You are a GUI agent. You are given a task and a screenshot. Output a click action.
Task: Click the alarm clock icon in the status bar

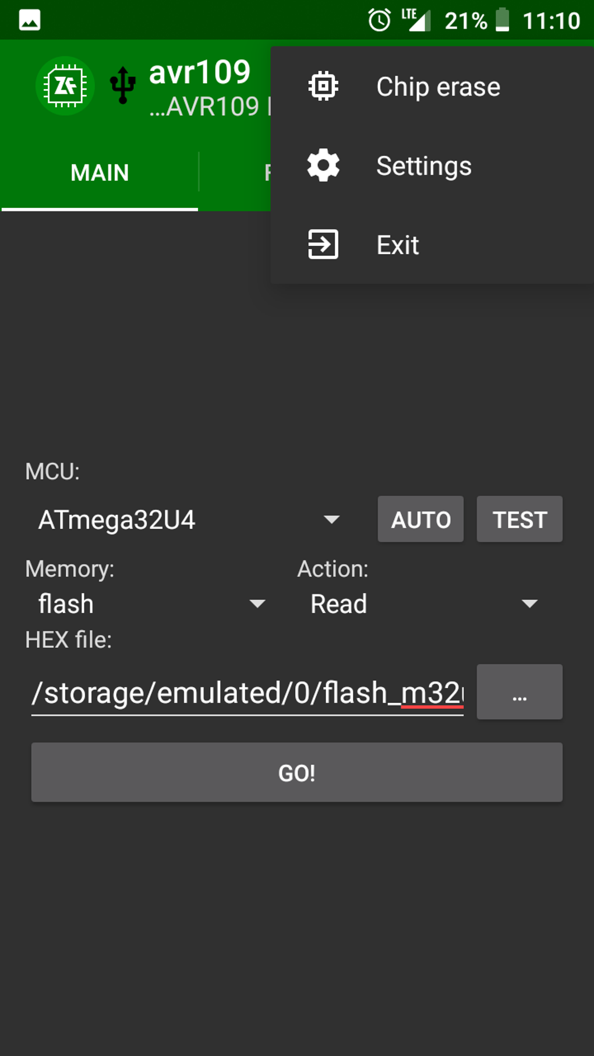(378, 19)
